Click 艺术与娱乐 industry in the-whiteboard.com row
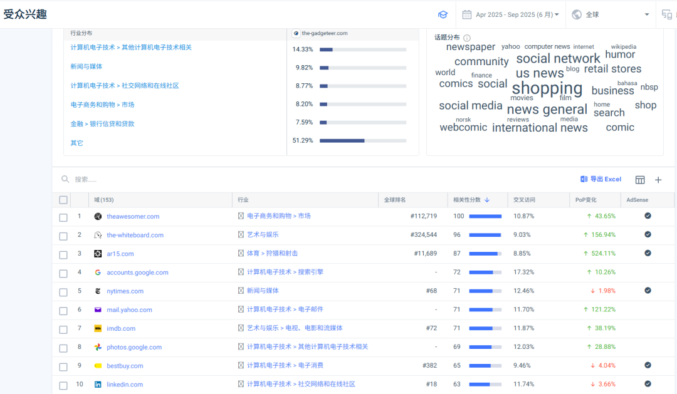677x394 pixels. (263, 235)
